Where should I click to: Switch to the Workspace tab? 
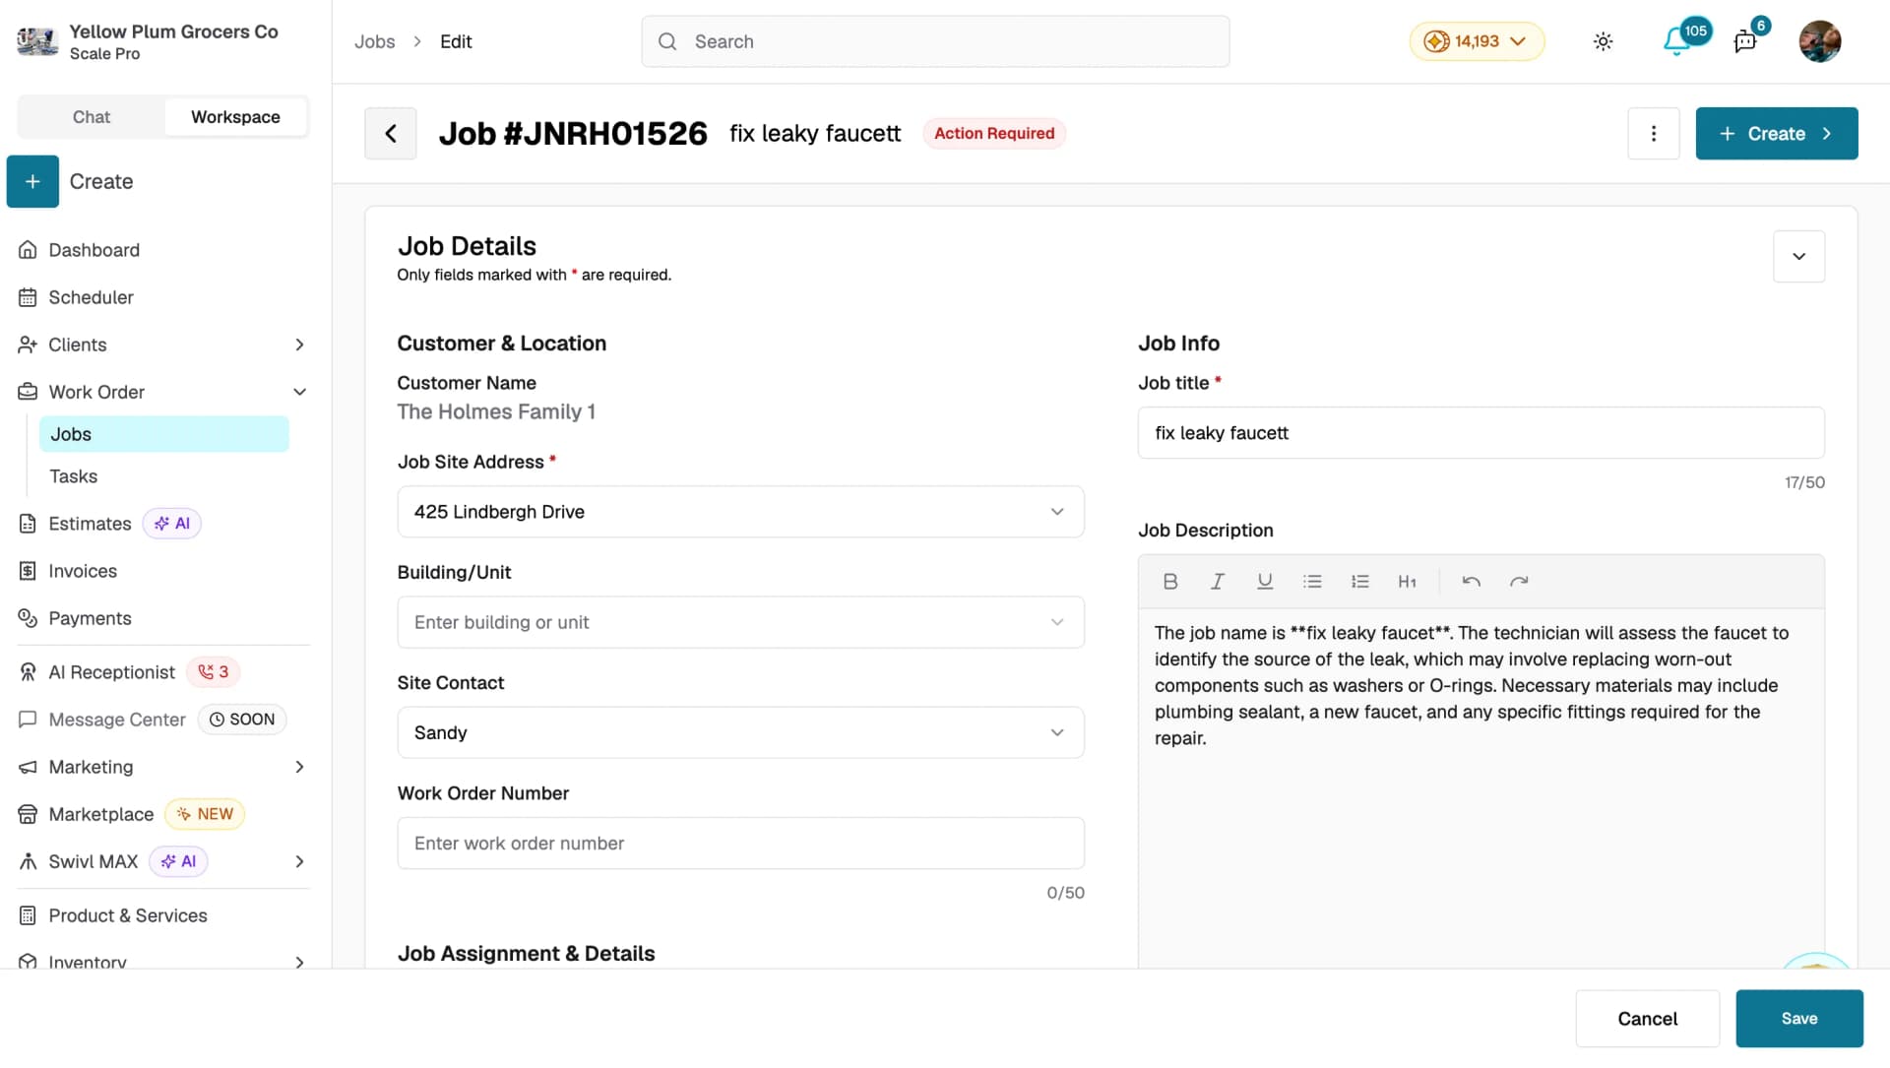[x=235, y=117]
